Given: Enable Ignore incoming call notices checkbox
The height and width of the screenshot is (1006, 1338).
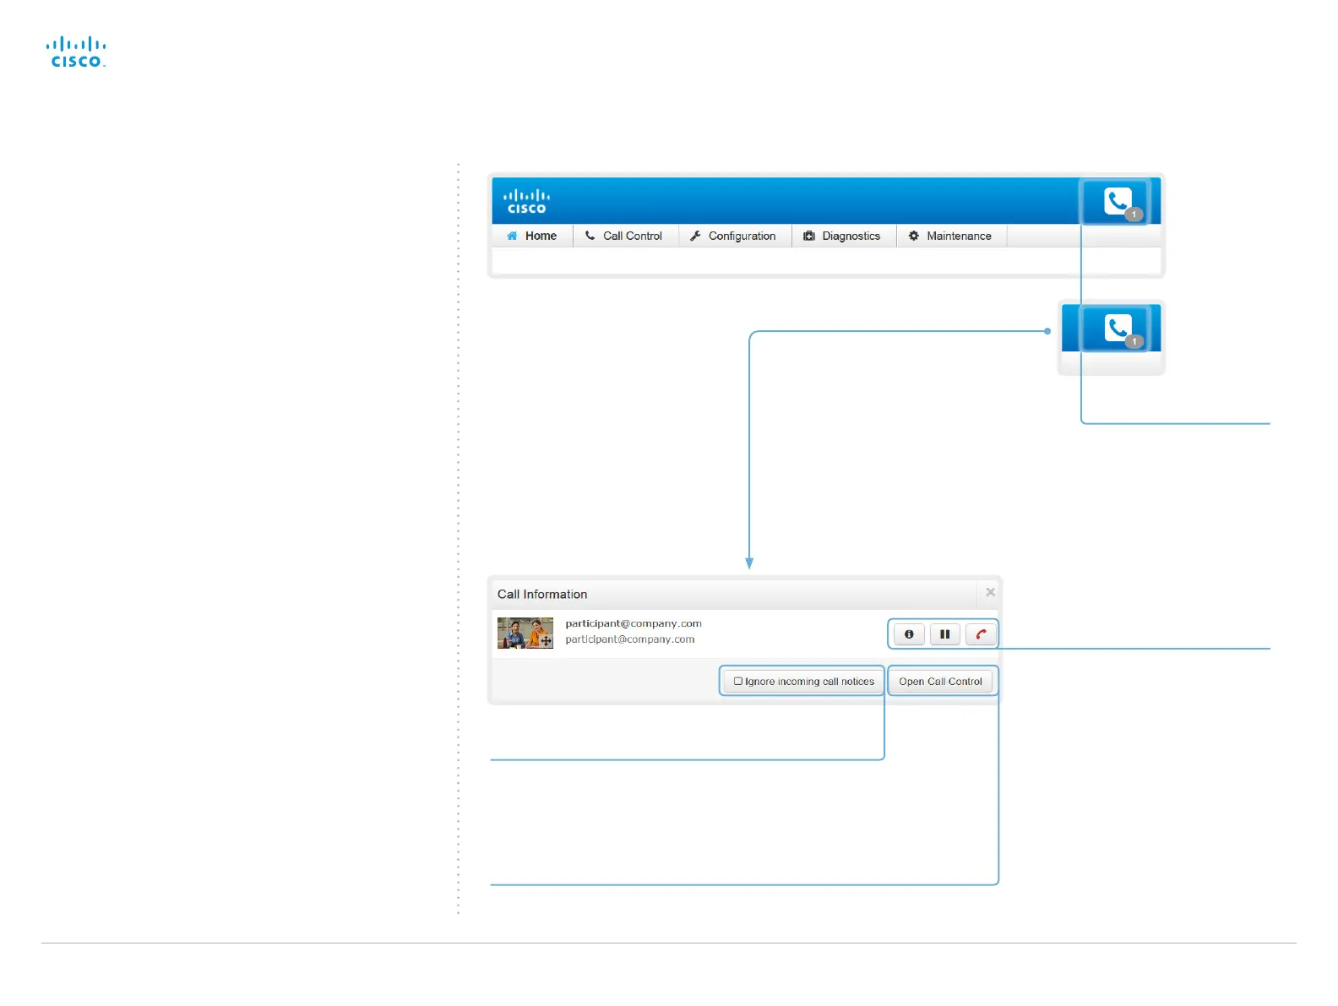Looking at the screenshot, I should click(738, 681).
